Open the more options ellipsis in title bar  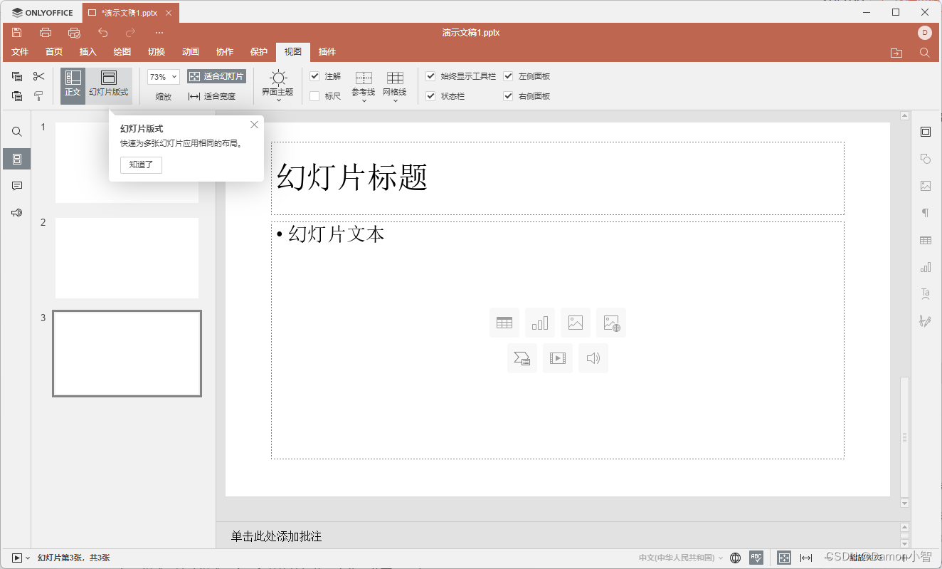pos(159,33)
